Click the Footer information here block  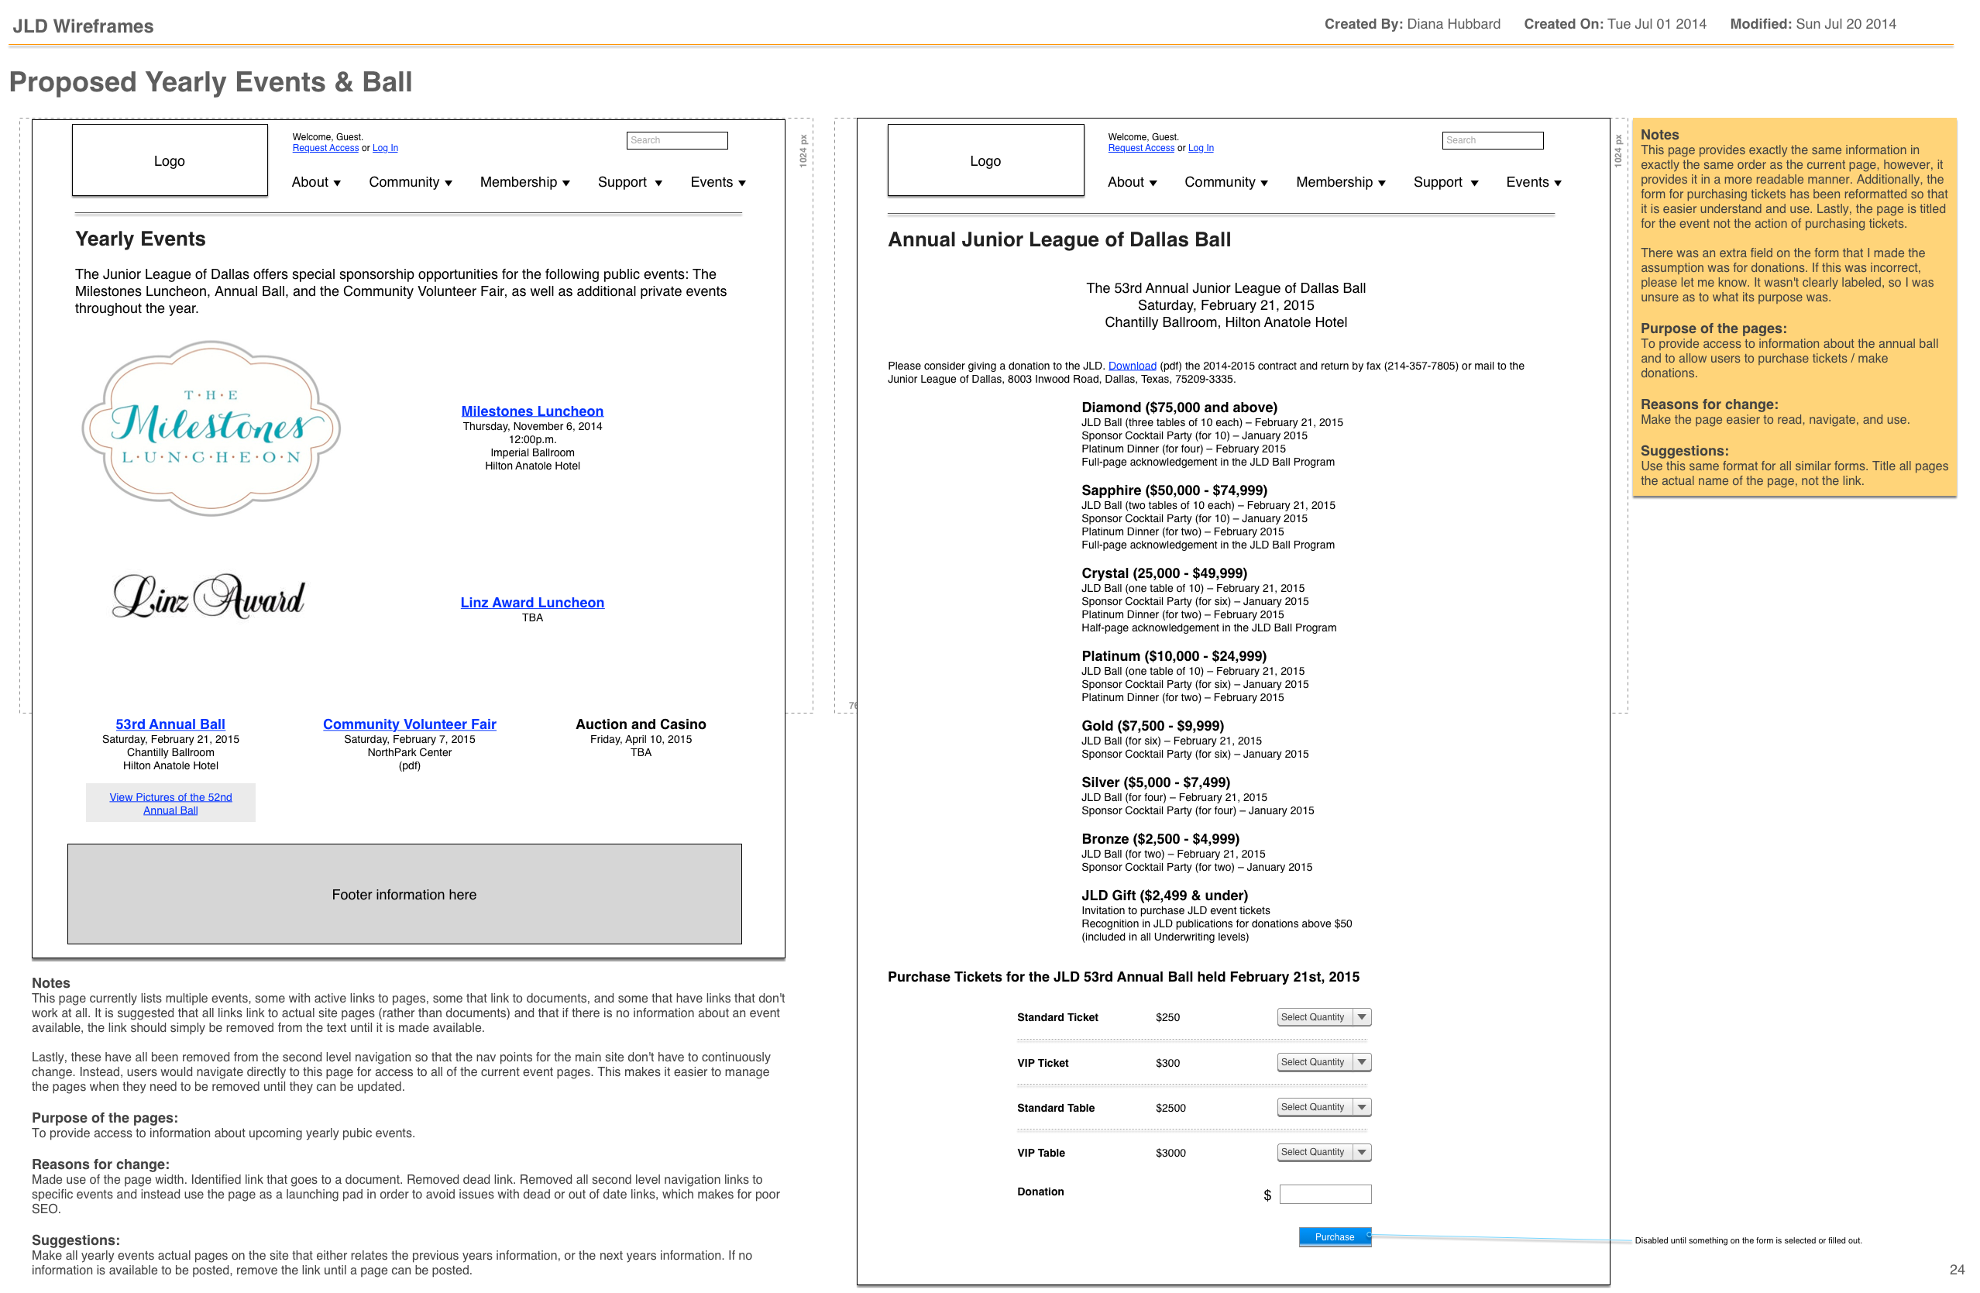404,895
